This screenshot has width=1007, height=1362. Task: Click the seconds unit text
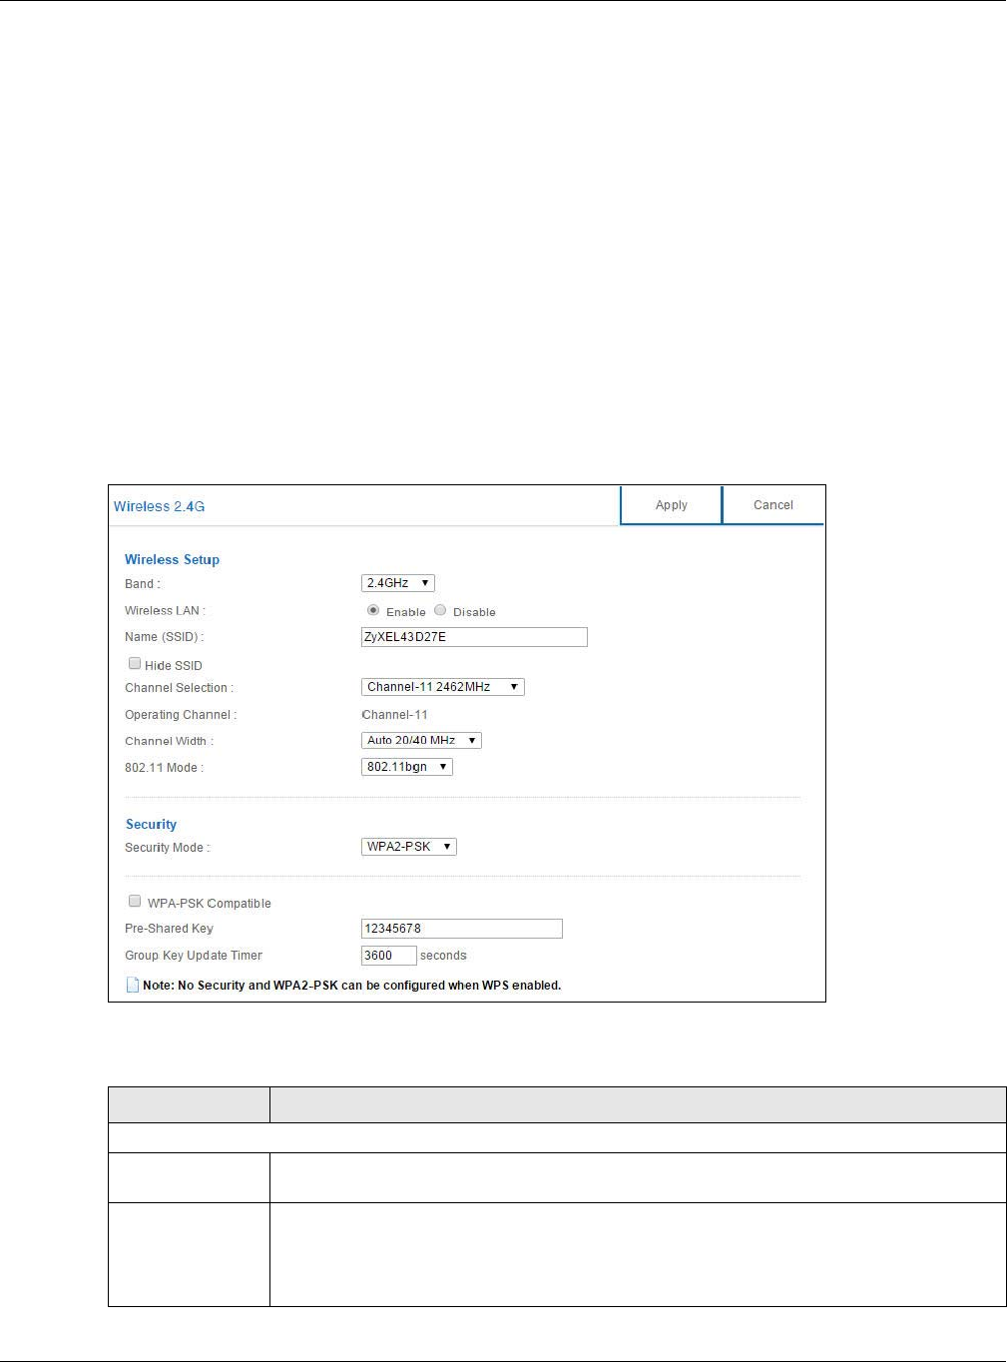443,956
